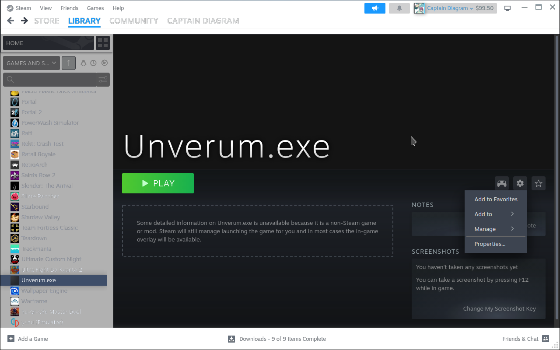Open advanced filter settings icon

103,80
